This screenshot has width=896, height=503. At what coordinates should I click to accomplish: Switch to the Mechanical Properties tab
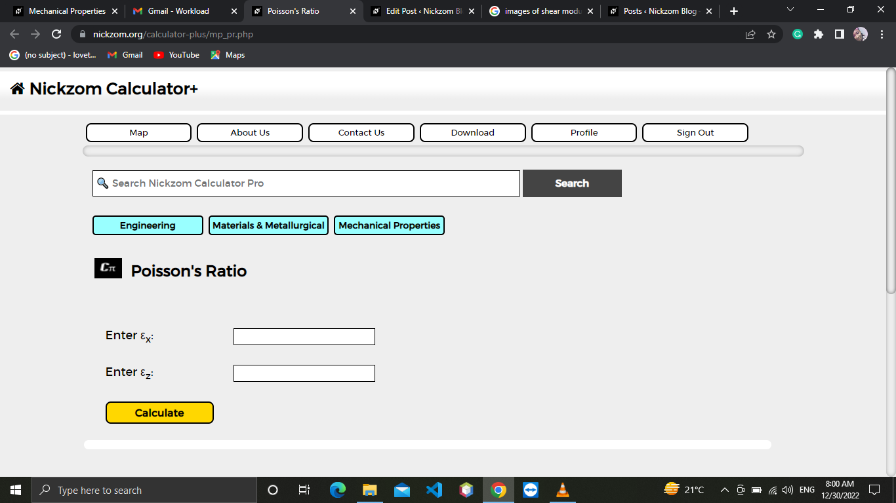(x=66, y=11)
